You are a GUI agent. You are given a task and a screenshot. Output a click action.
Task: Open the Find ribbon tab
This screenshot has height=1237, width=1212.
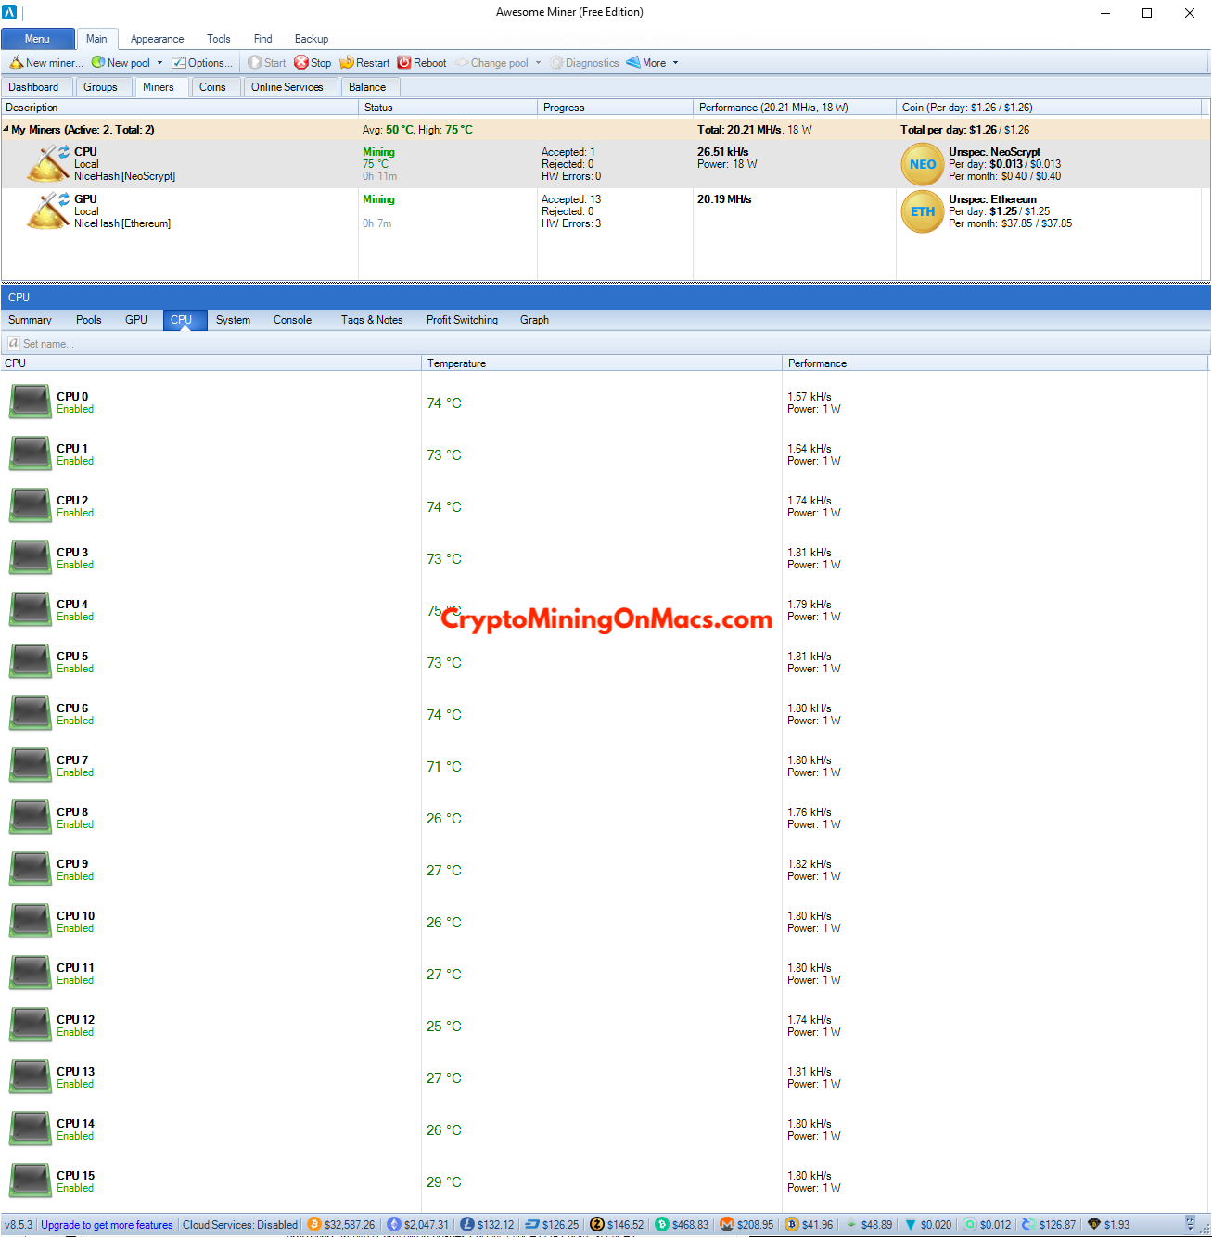click(x=263, y=39)
